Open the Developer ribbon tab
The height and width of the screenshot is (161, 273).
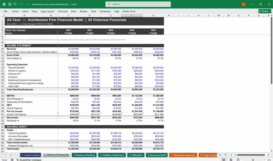(x=105, y=11)
